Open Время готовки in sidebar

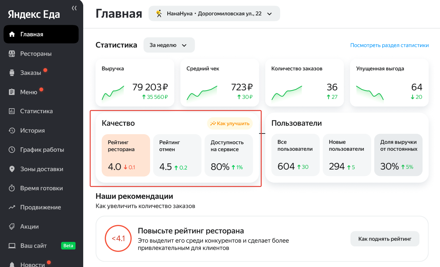click(x=41, y=188)
